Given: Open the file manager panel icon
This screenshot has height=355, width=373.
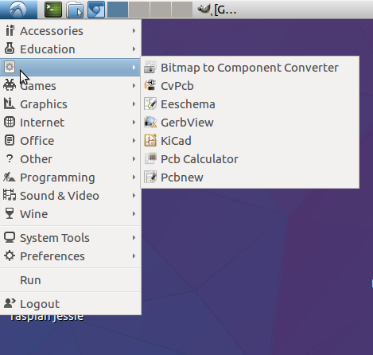Looking at the screenshot, I should click(x=75, y=10).
